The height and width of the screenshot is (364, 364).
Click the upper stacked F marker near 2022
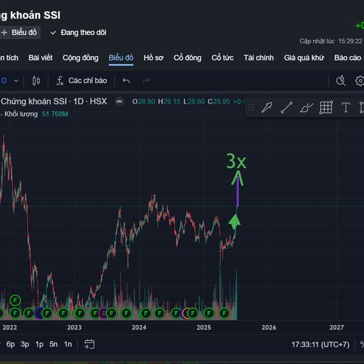15,301
